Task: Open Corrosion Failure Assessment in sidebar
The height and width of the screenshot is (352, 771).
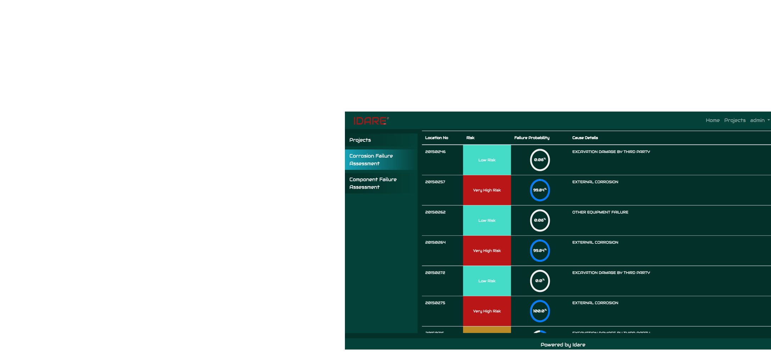Action: tap(381, 160)
